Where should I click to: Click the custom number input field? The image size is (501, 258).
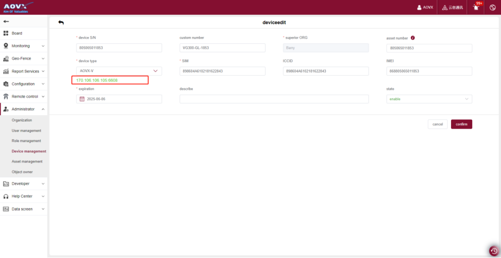(222, 48)
